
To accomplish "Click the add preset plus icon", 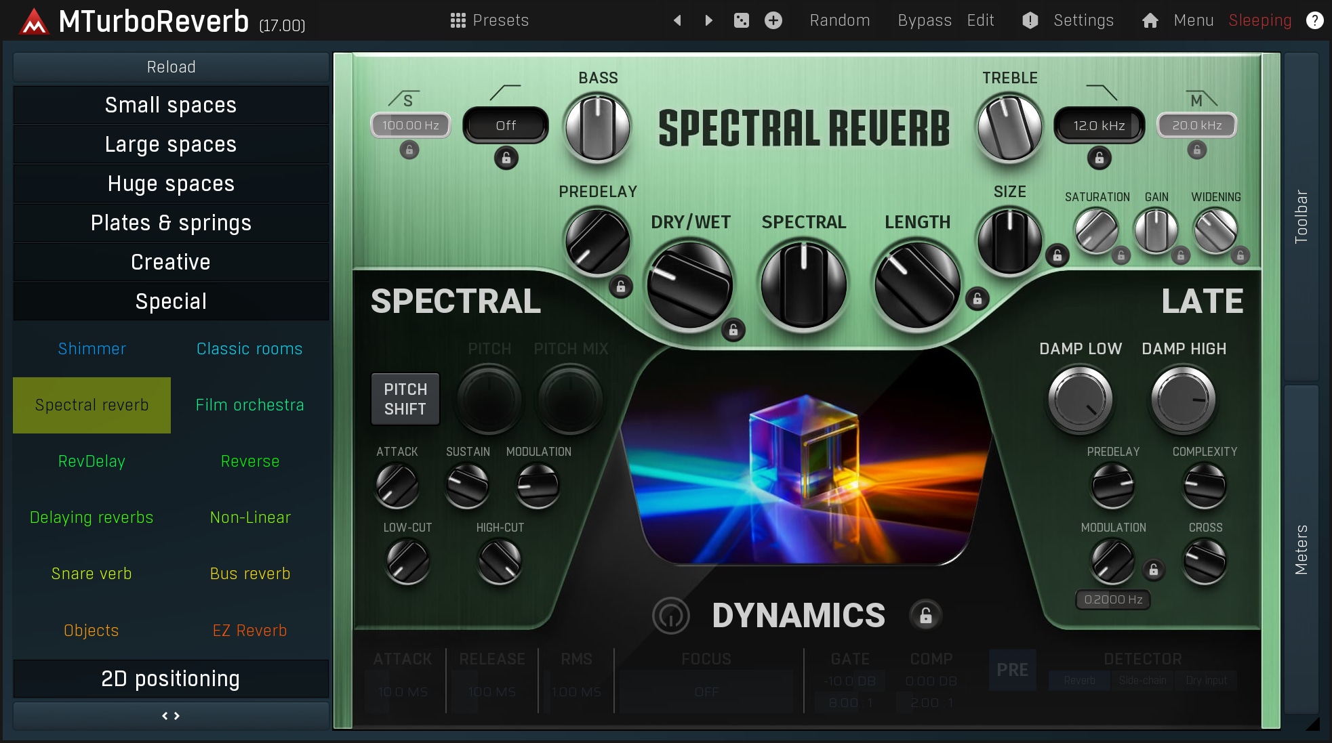I will (773, 20).
